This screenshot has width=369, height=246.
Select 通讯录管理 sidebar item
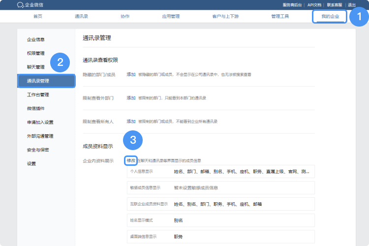[x=46, y=81]
